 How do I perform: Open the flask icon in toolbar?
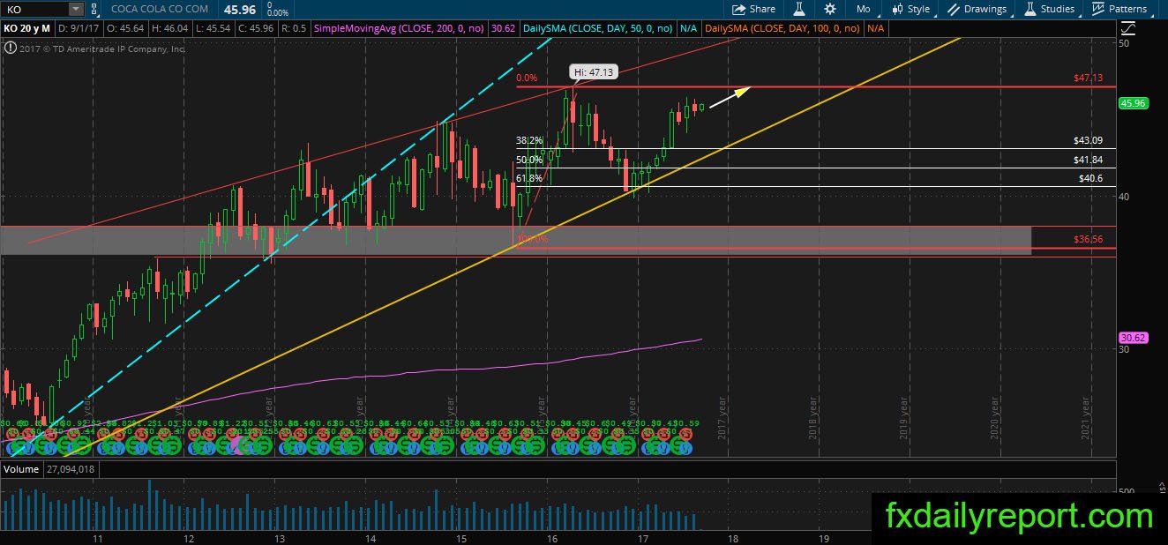[x=799, y=9]
